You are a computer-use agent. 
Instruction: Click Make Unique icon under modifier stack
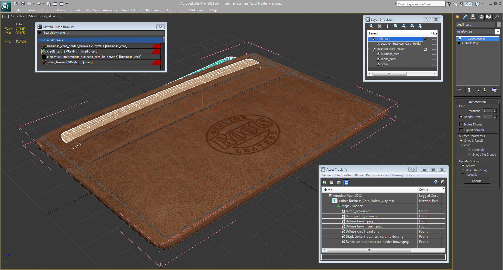(478, 90)
